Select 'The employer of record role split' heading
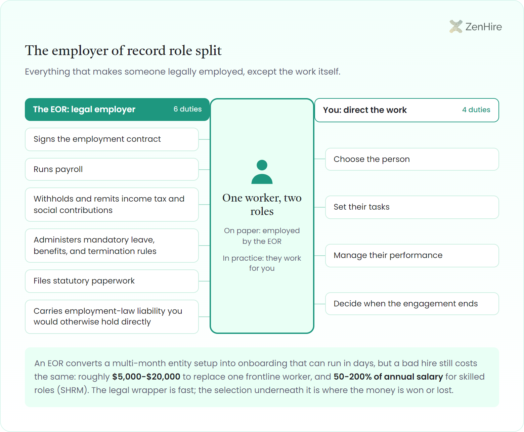This screenshot has height=432, width=524. (x=123, y=51)
